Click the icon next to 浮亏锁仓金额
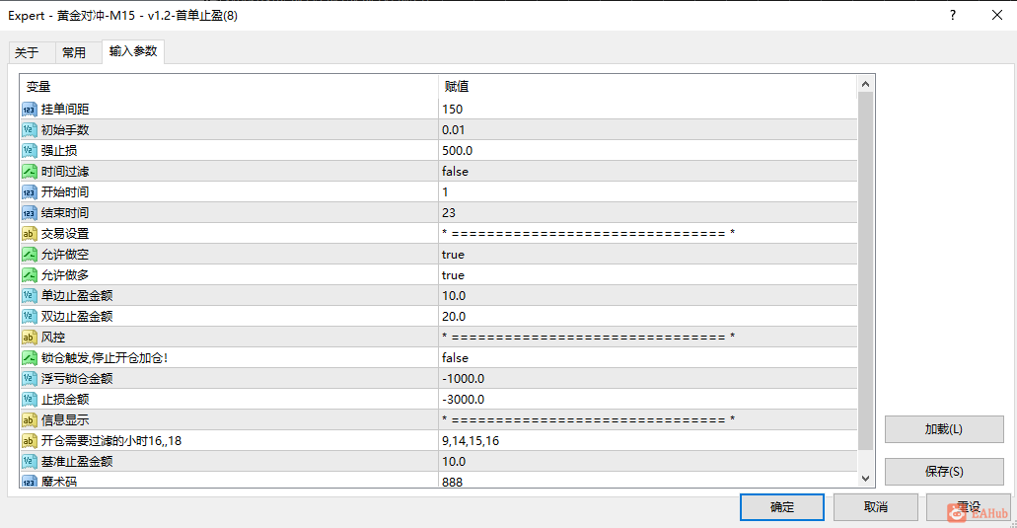The image size is (1017, 528). [30, 379]
